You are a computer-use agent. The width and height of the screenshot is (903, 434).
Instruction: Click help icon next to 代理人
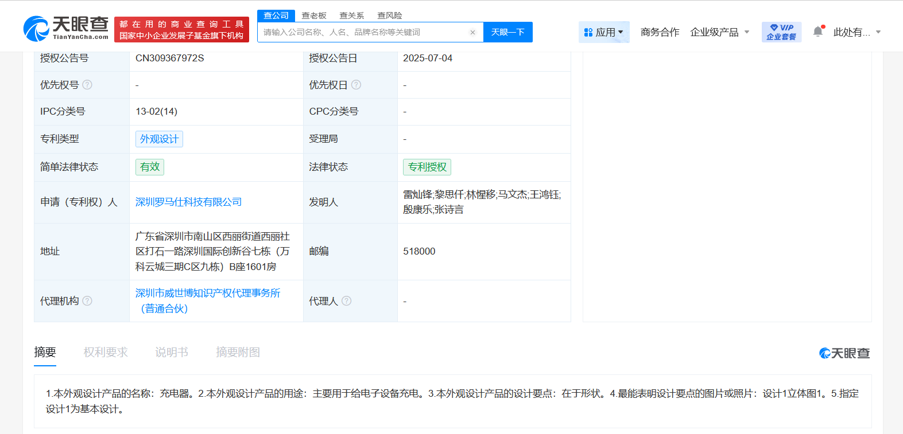[x=347, y=301]
